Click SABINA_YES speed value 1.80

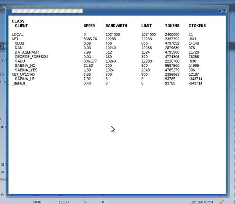click(x=87, y=70)
